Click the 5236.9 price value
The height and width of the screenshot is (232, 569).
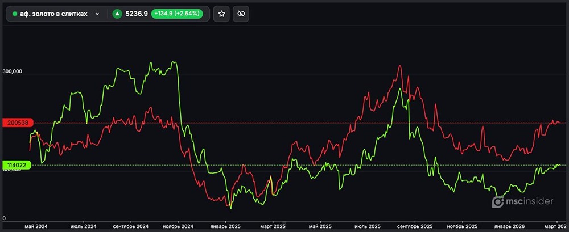click(137, 14)
